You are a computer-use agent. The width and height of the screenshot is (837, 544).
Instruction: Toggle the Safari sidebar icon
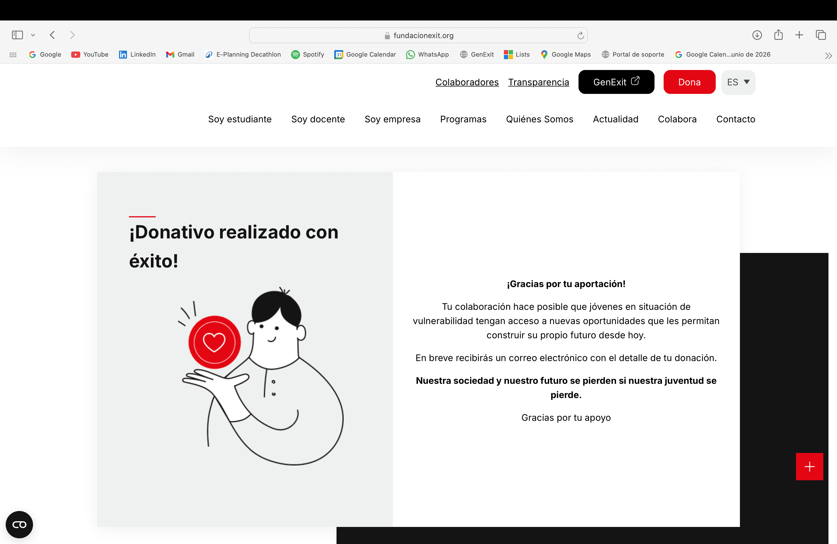pos(17,35)
